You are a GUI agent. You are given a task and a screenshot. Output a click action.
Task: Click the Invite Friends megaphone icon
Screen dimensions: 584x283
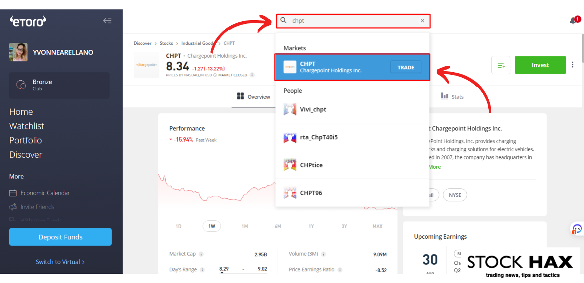click(13, 207)
